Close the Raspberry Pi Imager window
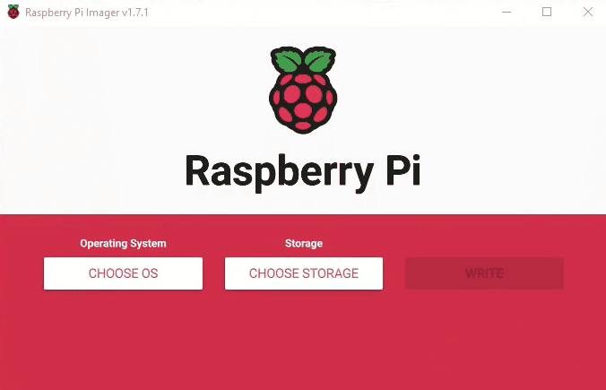Image resolution: width=606 pixels, height=390 pixels. tap(588, 12)
